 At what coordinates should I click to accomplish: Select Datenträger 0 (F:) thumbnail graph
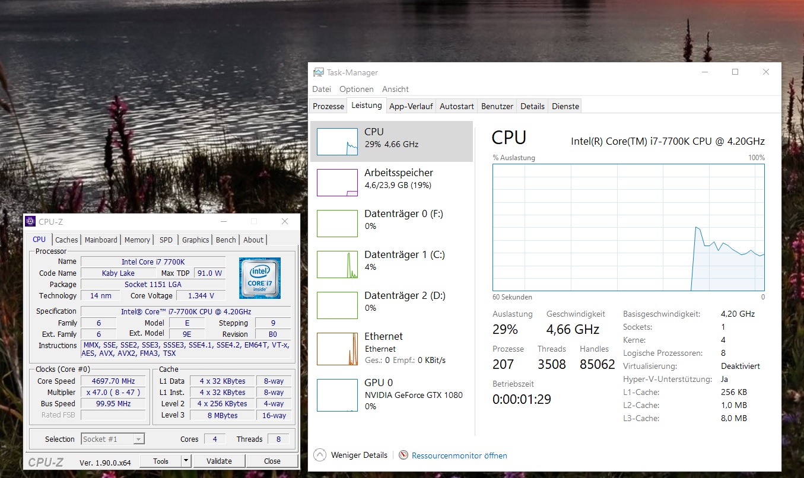[x=337, y=224]
